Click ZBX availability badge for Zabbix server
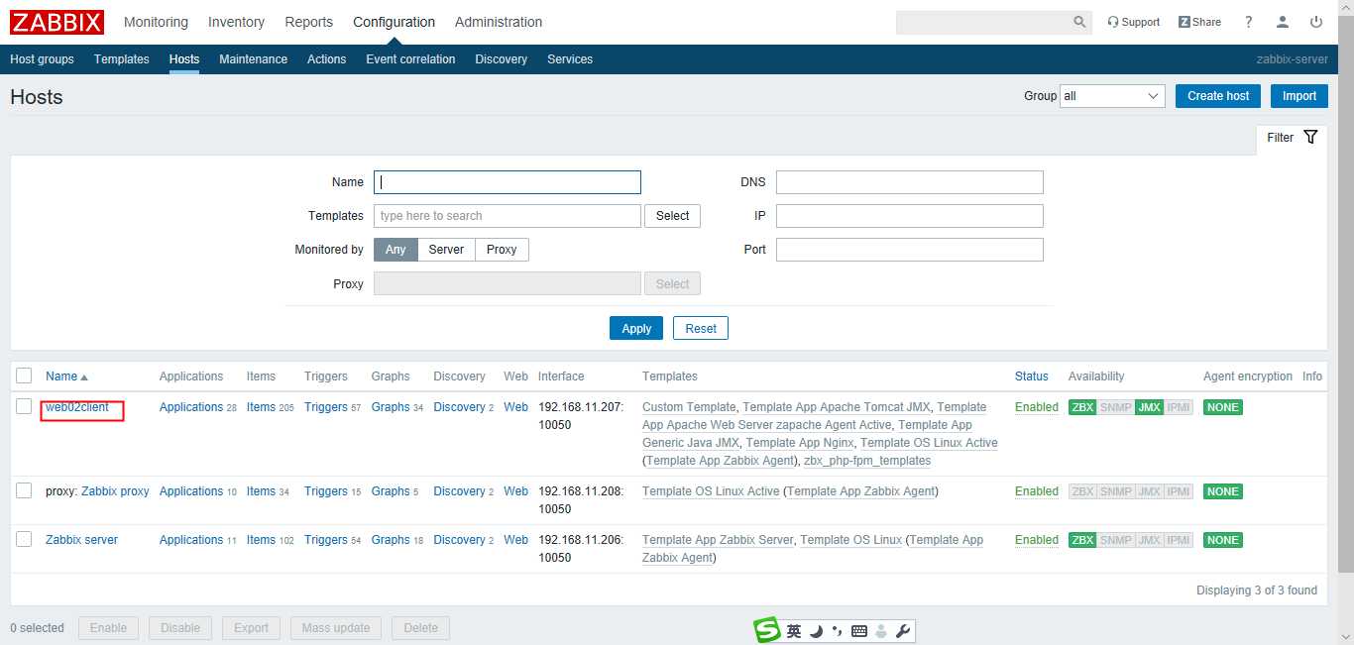 pyautogui.click(x=1082, y=540)
